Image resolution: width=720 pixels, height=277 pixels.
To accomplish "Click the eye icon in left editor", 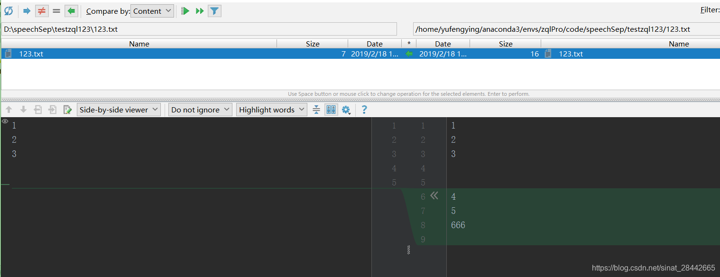I will [x=5, y=121].
